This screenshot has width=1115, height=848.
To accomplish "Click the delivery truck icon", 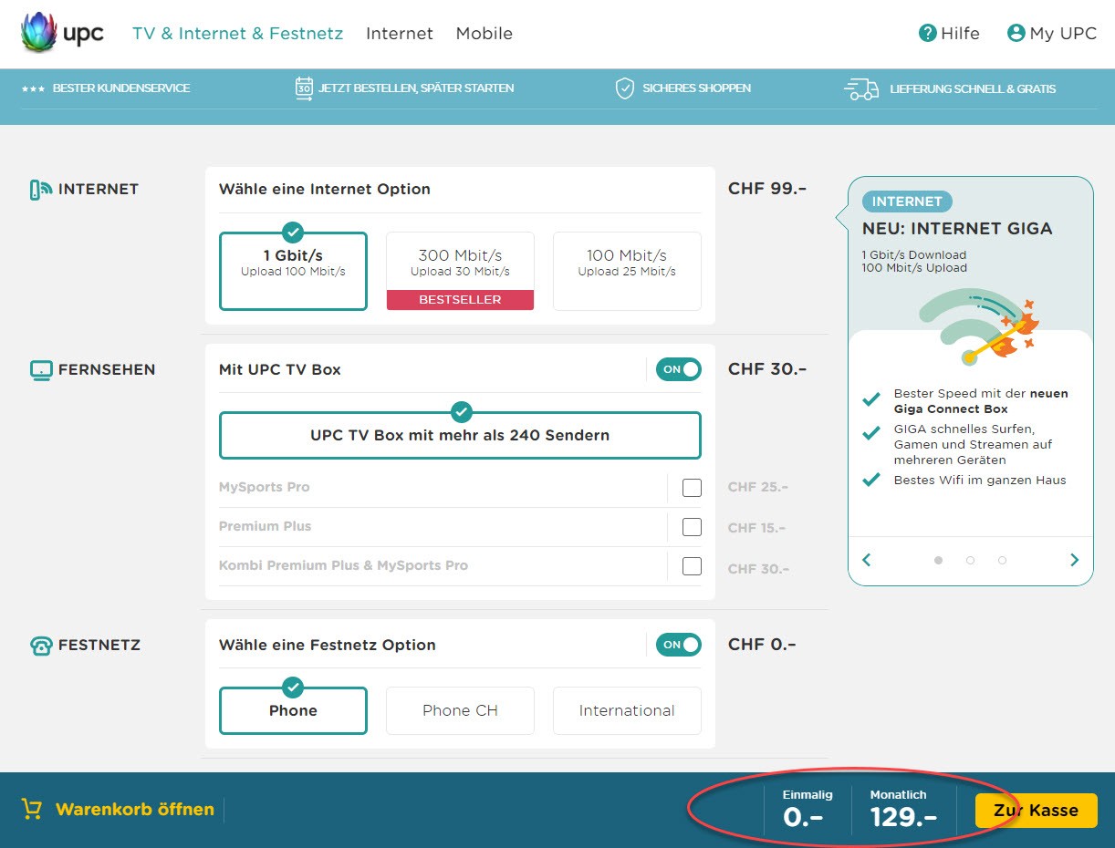I will [x=861, y=88].
